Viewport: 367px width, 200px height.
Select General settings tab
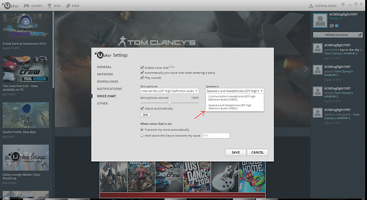tap(104, 67)
